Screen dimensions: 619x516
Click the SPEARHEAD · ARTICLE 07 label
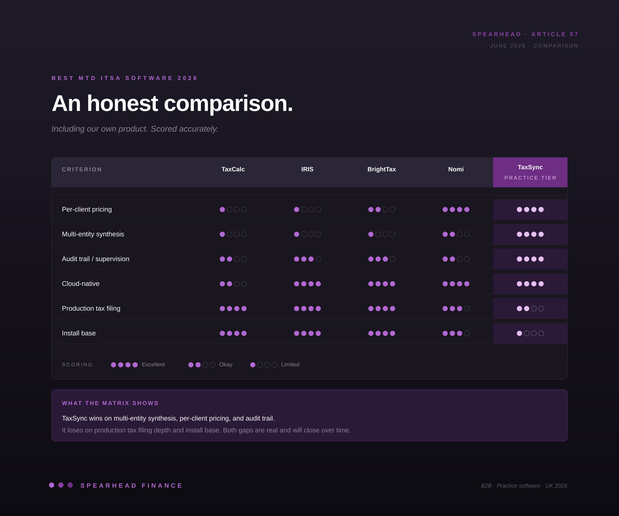tap(525, 34)
